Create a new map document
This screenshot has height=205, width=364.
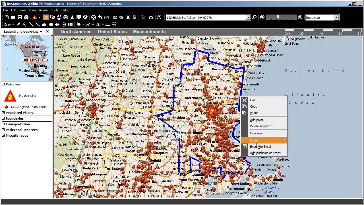click(x=7, y=17)
